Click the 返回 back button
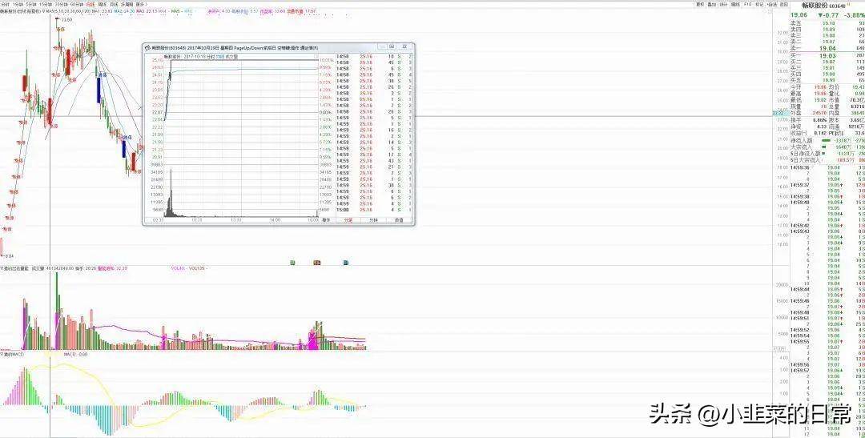The width and height of the screenshot is (865, 438). point(783,5)
